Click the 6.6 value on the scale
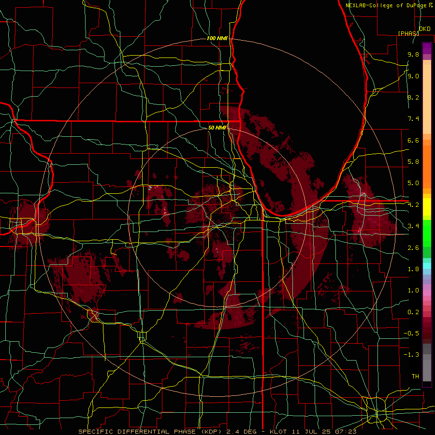The image size is (435, 435). pos(413,141)
